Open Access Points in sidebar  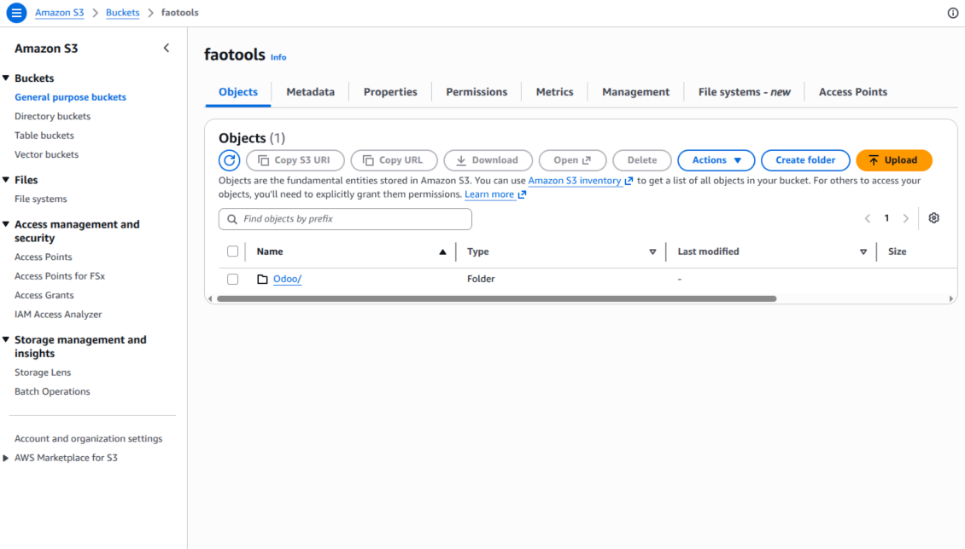point(43,257)
